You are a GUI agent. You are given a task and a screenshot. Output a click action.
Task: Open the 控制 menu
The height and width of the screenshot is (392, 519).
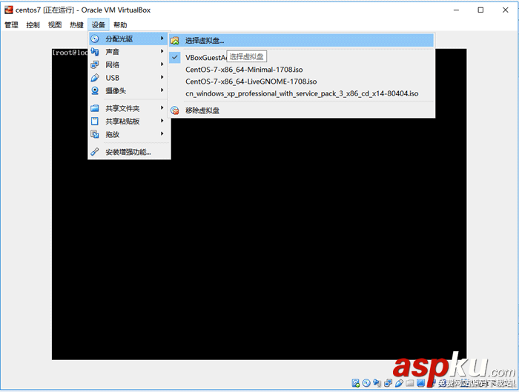coord(33,24)
